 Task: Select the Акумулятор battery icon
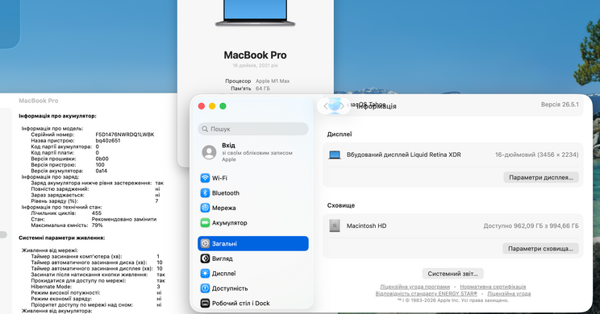pos(205,223)
